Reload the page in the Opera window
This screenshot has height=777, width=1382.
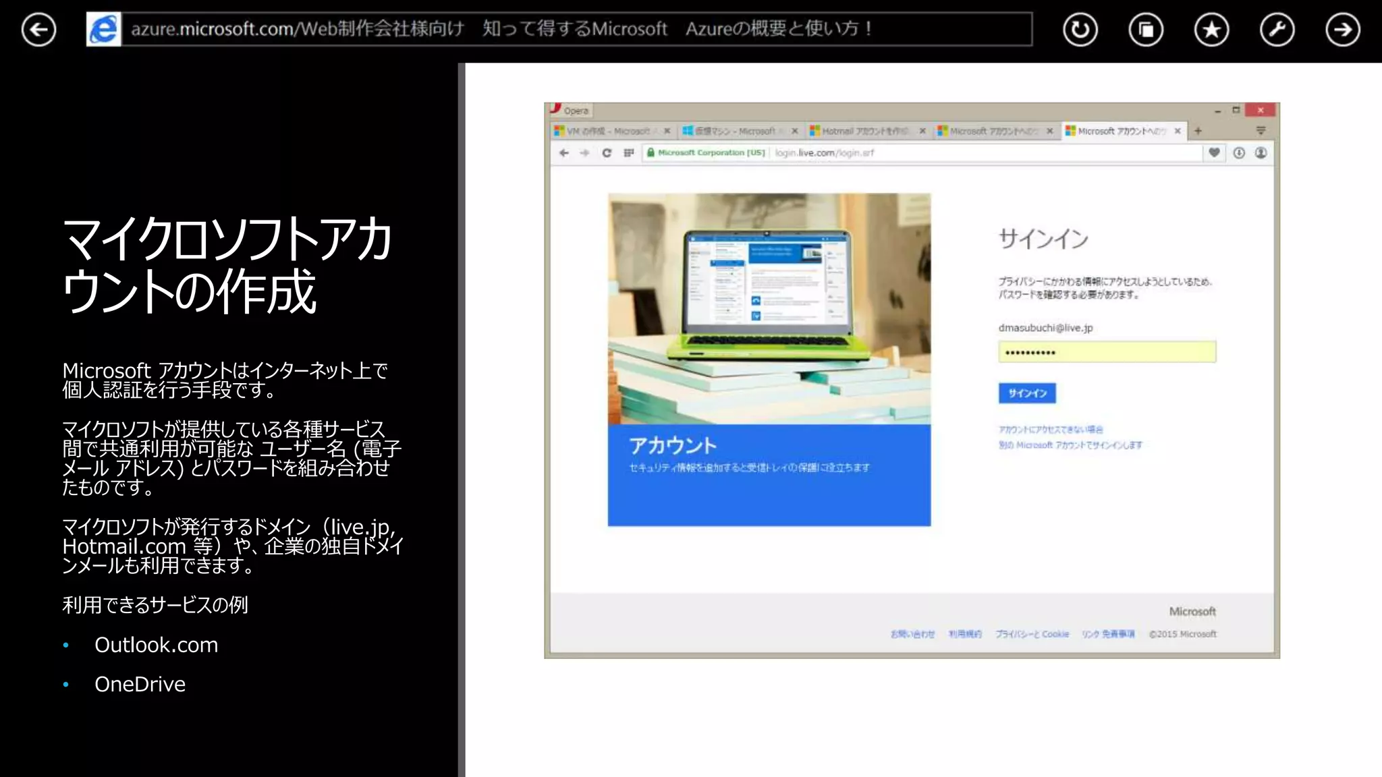[607, 153]
